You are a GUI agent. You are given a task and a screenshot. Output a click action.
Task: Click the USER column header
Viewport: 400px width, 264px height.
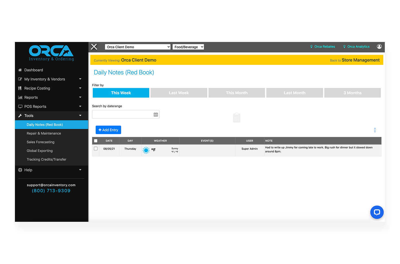(250, 141)
